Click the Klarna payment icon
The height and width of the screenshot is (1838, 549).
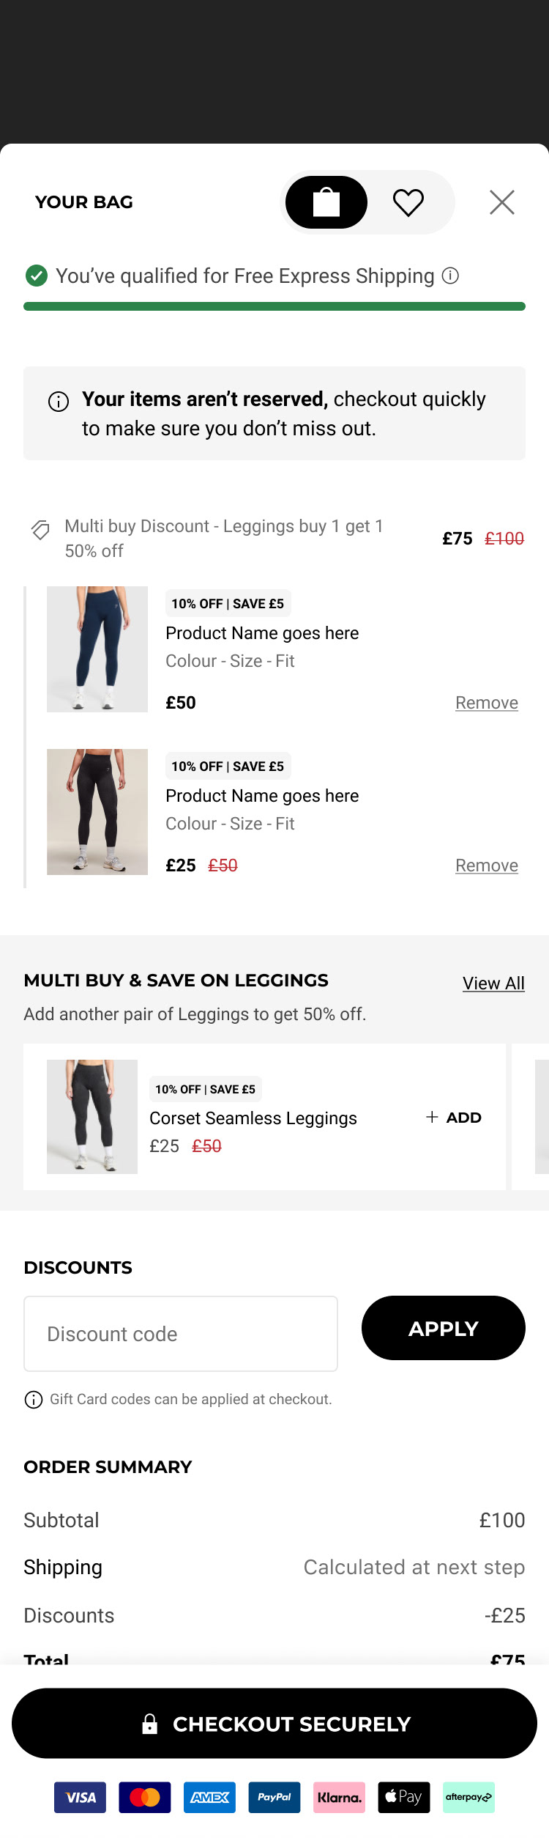(339, 1797)
